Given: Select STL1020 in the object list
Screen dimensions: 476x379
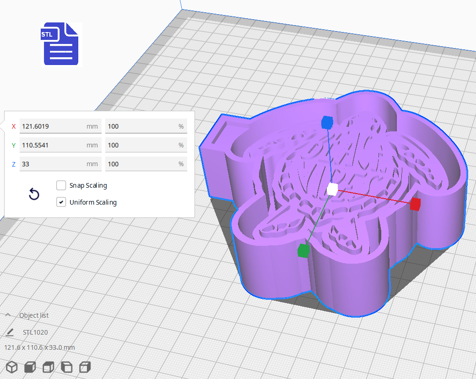Looking at the screenshot, I should coord(35,332).
